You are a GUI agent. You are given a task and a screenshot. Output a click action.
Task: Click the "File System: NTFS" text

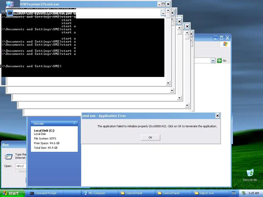[45, 139]
